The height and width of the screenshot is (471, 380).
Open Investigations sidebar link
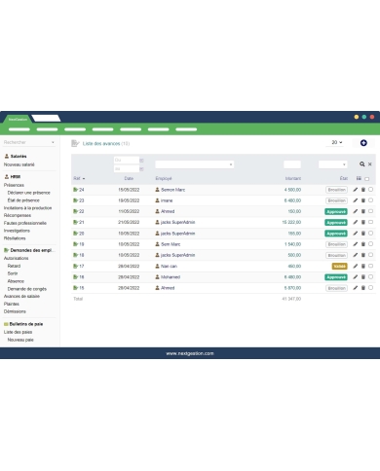click(x=17, y=231)
